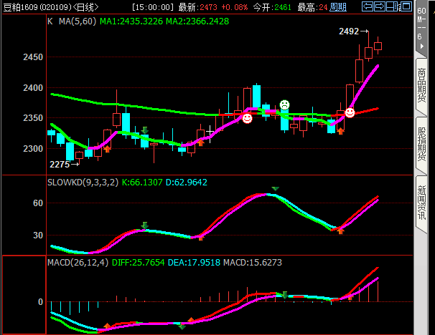
Task: Click the 60 level on the SLOWKD axis
Action: click(38, 203)
